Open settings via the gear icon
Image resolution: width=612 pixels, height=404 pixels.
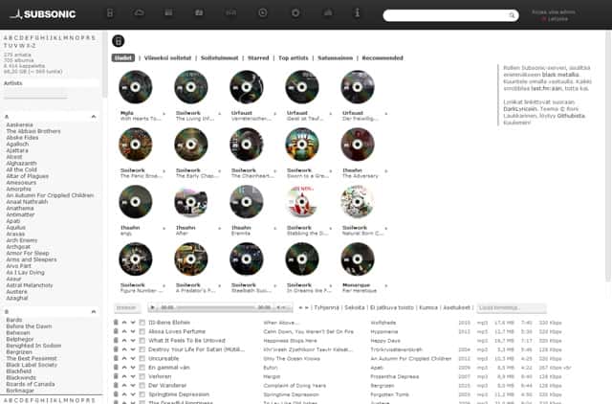point(295,12)
